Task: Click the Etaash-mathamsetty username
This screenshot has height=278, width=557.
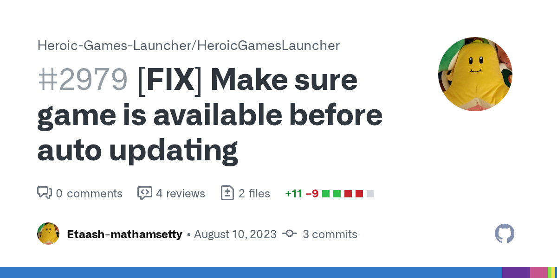Action: 124,234
